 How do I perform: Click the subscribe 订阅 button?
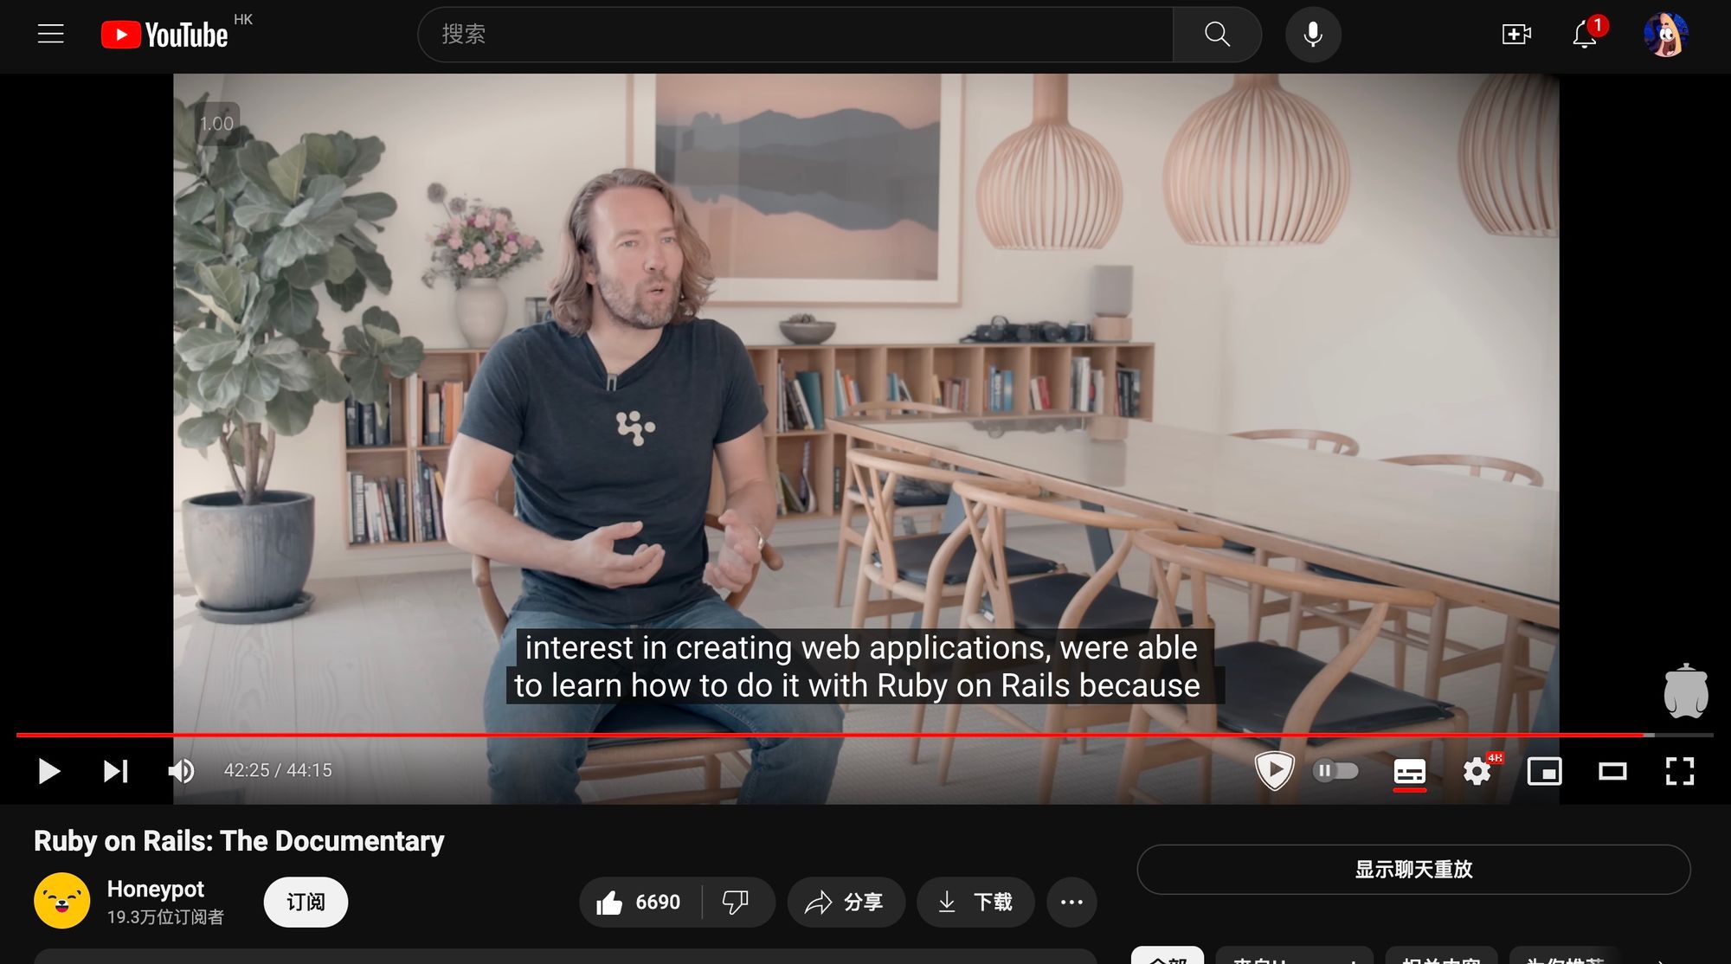pos(306,903)
